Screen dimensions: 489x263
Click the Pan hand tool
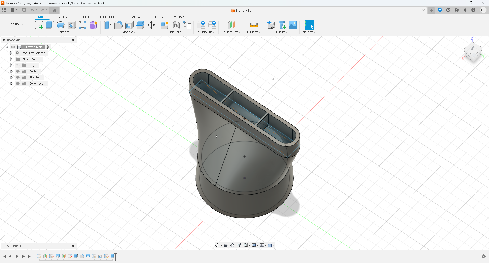(x=232, y=245)
